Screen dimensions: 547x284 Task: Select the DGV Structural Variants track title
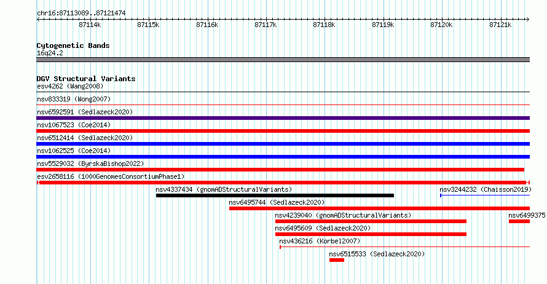point(86,79)
